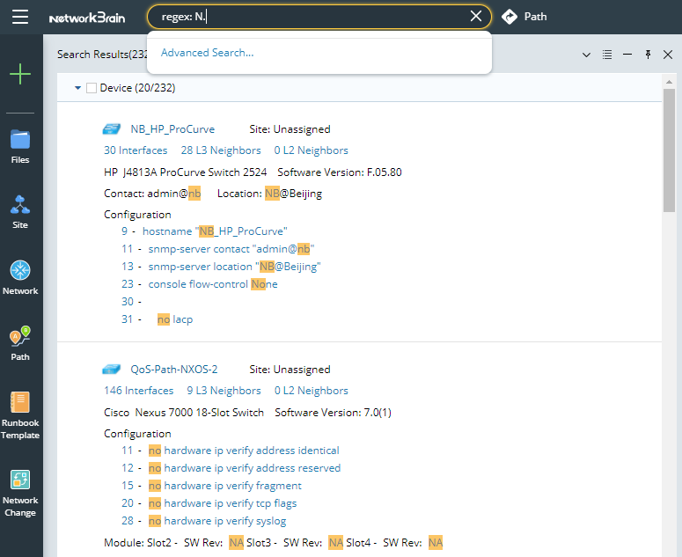Click the list view icon in results header
The image size is (682, 557).
pyautogui.click(x=607, y=55)
